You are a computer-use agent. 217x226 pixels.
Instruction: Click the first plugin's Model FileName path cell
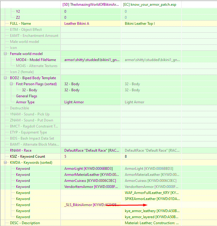[x=91, y=60]
